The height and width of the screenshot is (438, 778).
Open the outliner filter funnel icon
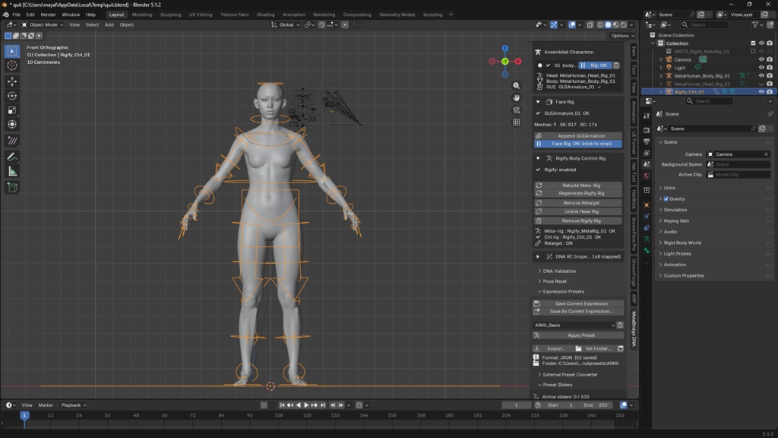click(755, 25)
